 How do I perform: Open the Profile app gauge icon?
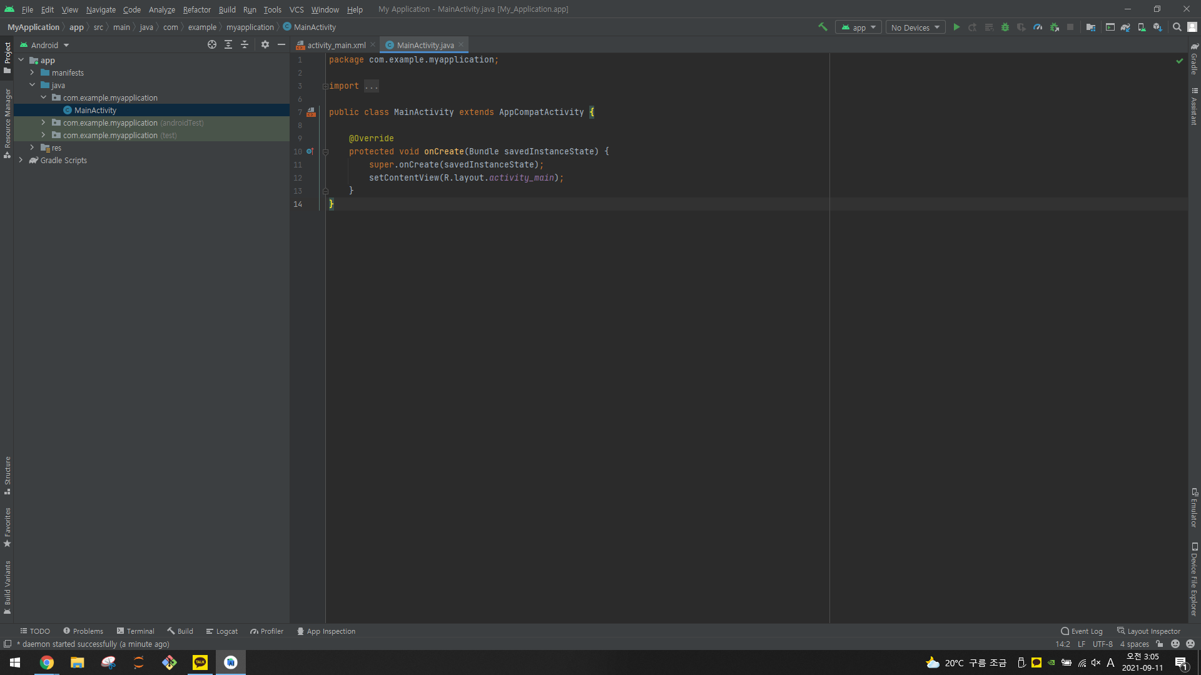1038,27
